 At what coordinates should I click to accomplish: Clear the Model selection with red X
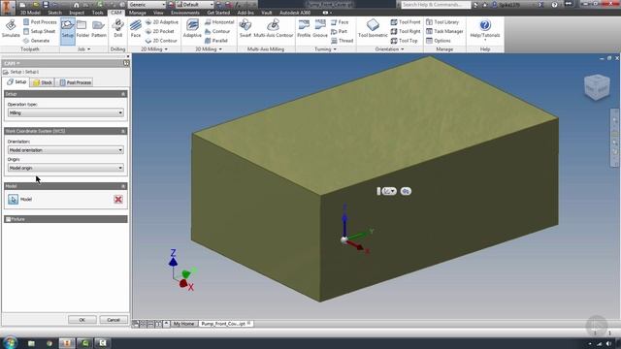(x=118, y=199)
